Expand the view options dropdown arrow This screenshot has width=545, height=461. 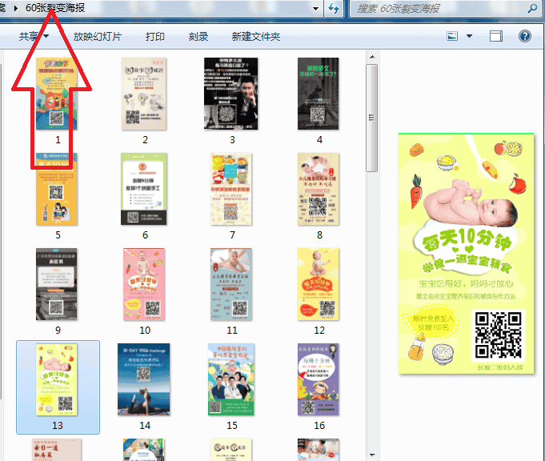[469, 36]
